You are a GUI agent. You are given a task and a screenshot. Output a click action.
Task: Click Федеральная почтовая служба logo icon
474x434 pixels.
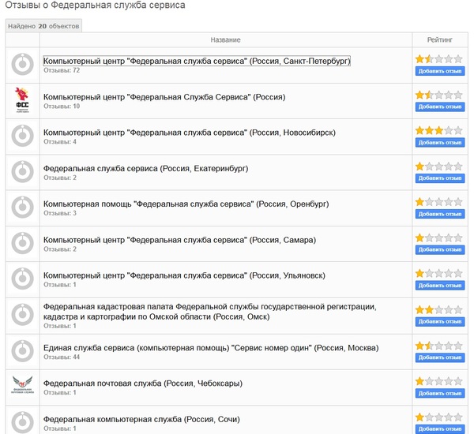tap(22, 386)
